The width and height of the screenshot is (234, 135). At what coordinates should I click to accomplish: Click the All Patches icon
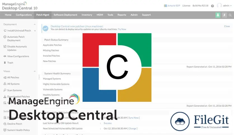[x=5, y=78]
